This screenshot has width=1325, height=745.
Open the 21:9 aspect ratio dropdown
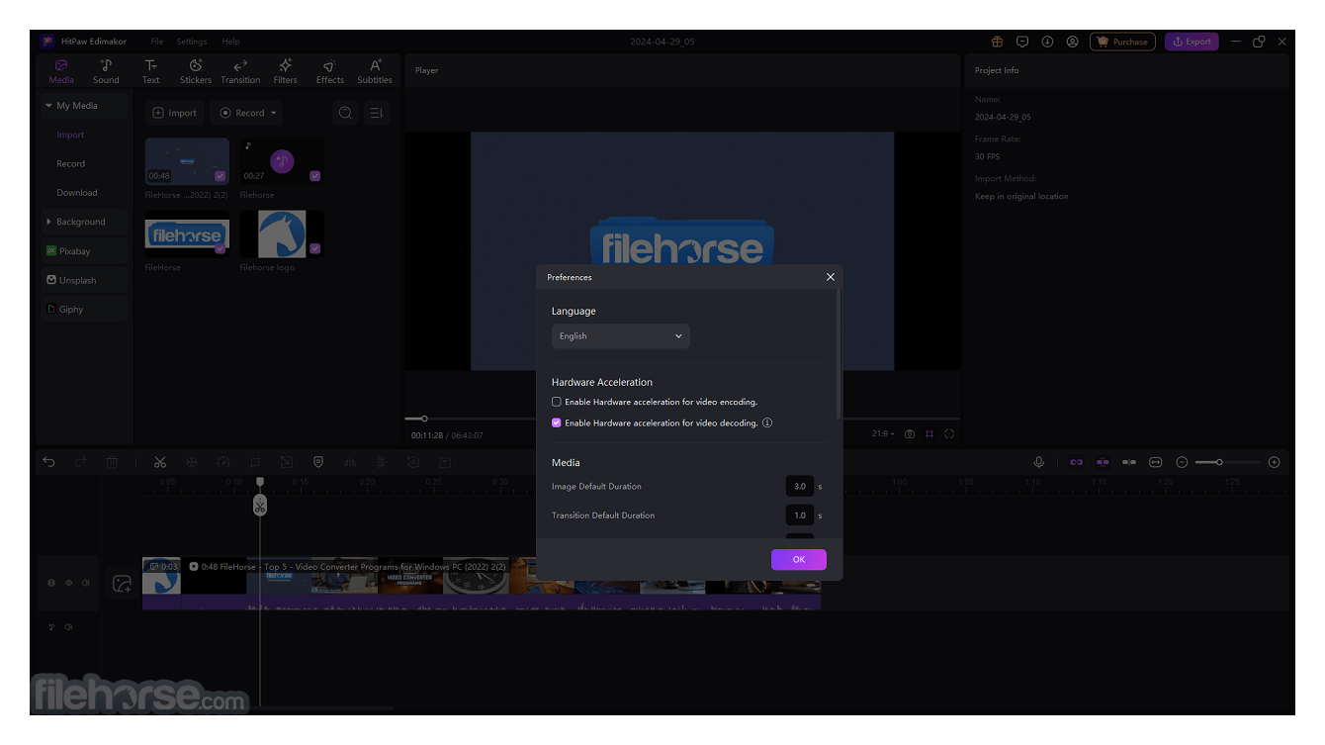point(882,434)
